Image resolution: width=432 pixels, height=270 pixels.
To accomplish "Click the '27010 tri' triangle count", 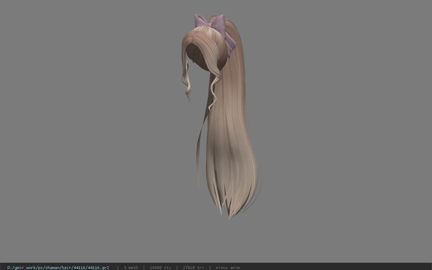I will 193,268.
